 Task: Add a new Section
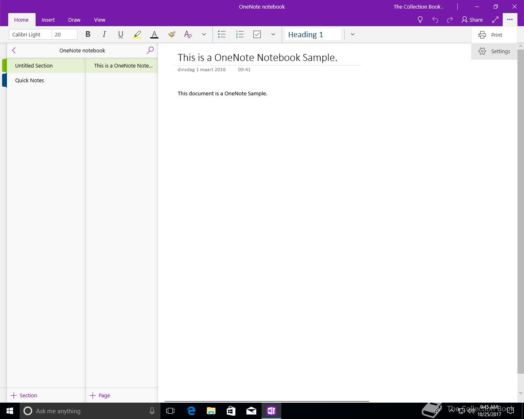24,395
